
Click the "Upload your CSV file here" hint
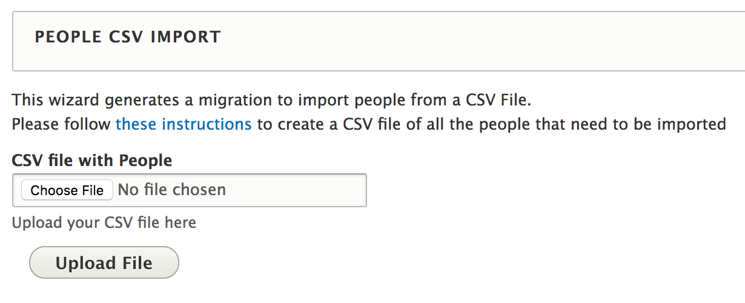click(104, 222)
